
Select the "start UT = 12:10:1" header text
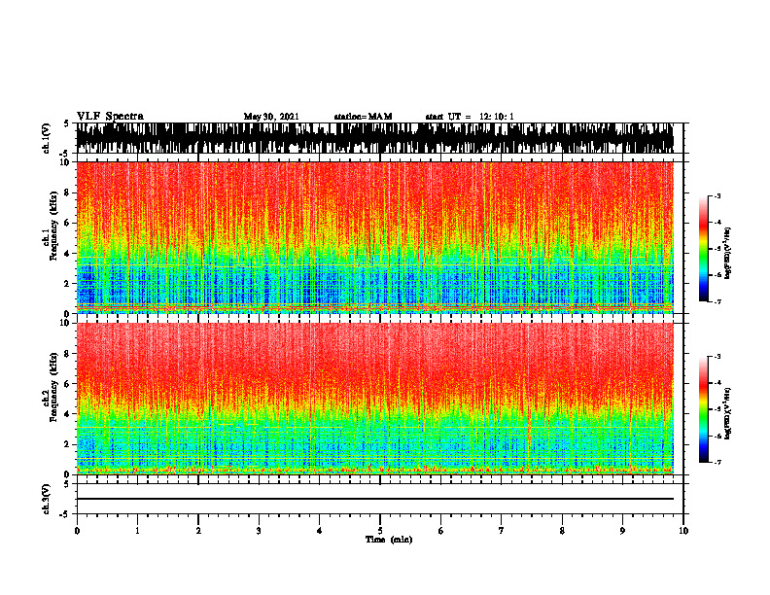point(470,117)
